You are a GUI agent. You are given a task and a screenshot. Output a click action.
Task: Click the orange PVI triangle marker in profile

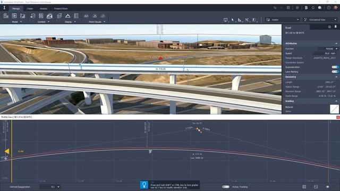[197, 128]
